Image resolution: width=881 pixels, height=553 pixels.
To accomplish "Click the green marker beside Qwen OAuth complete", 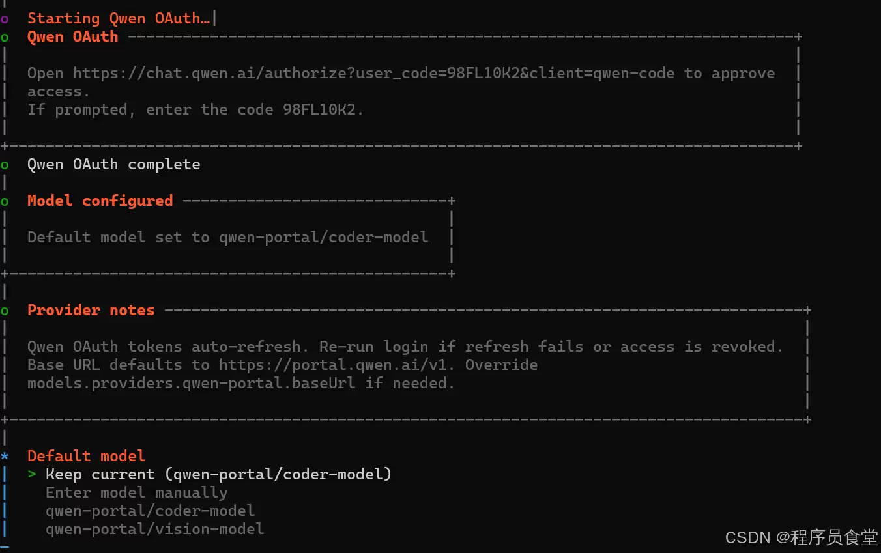I will pyautogui.click(x=5, y=165).
